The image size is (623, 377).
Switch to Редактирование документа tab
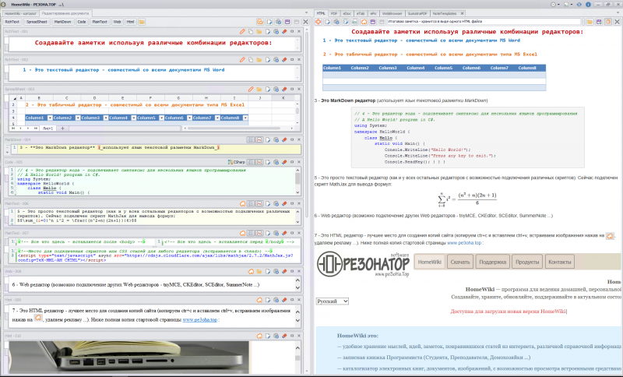[x=65, y=13]
